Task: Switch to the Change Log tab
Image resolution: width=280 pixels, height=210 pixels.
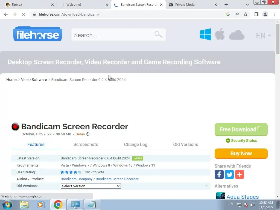Action: pyautogui.click(x=136, y=144)
